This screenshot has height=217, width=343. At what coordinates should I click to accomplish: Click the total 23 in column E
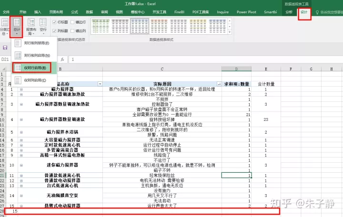(266, 119)
